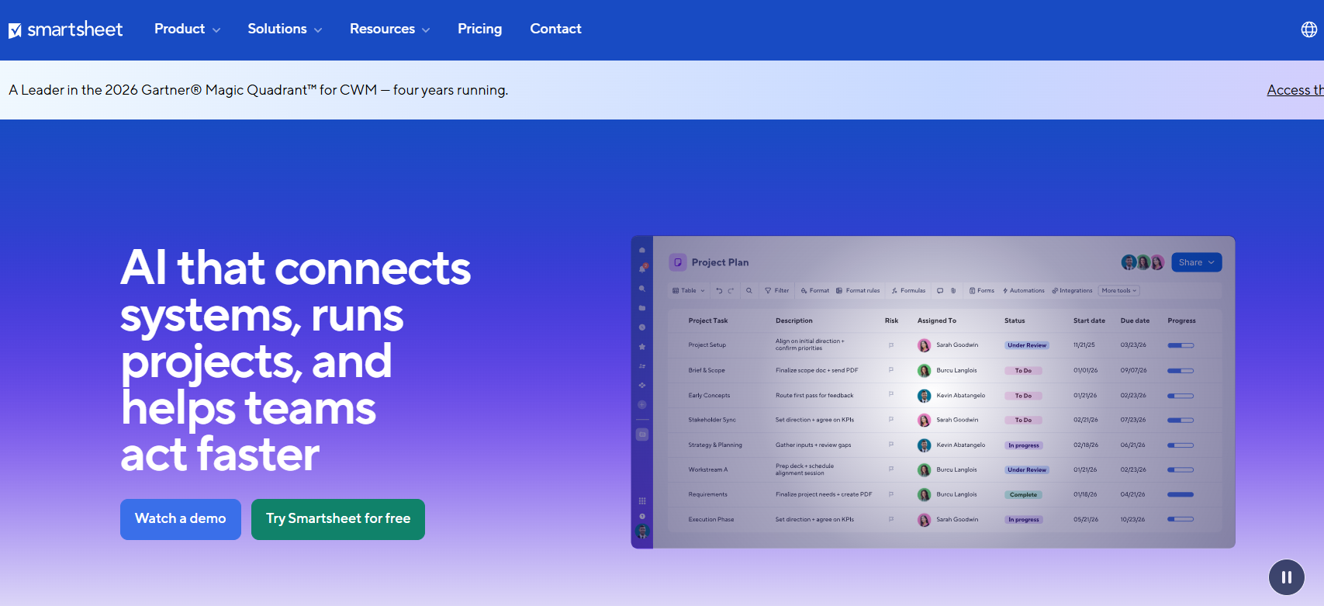Toggle the risk flag for Brief & Scope

point(891,370)
